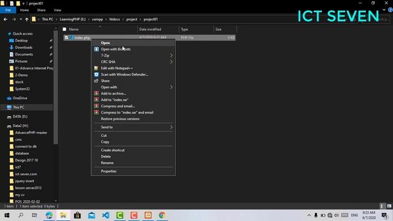Toggle the select-all checkbox in header
Image resolution: width=393 pixels, height=221 pixels.
coord(64,29)
